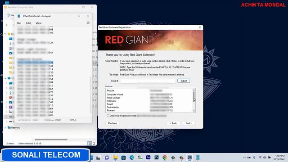This screenshot has height=162, width=288.
Task: Collapse the Quick access star group in Explorer
Action: pos(5,34)
